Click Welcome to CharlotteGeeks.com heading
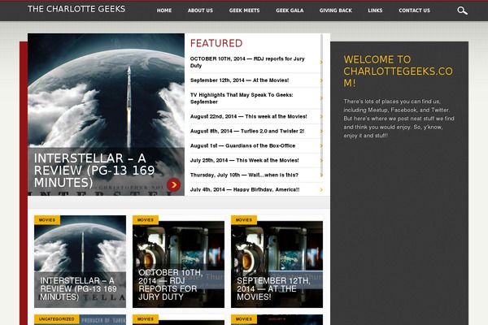 (x=398, y=71)
